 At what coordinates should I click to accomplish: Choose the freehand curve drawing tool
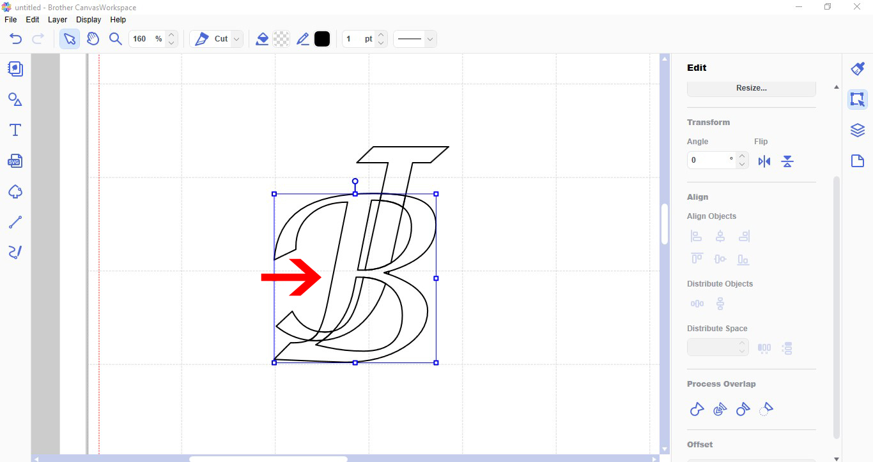coord(15,253)
